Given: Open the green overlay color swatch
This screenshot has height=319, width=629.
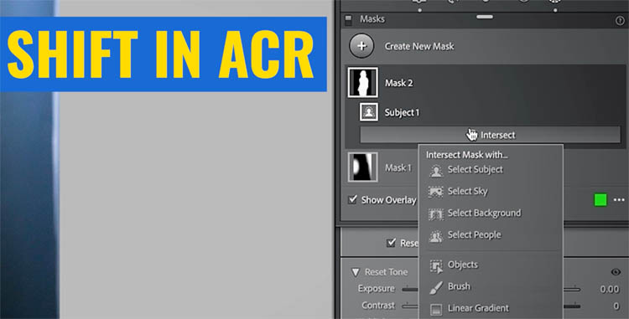Looking at the screenshot, I should point(600,200).
